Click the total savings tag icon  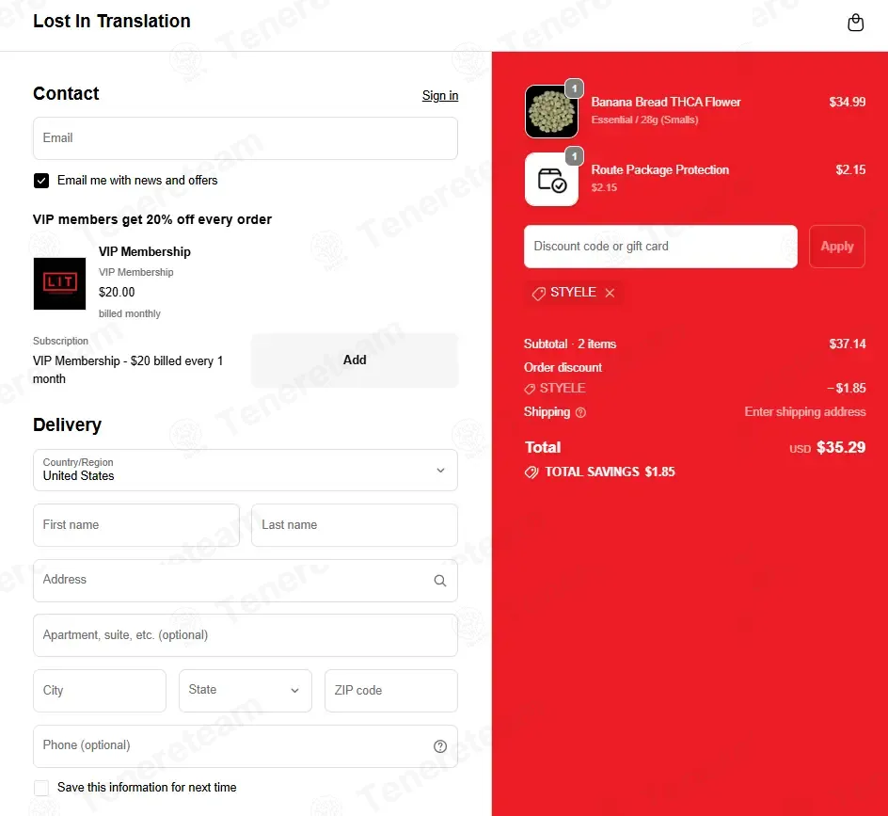pyautogui.click(x=531, y=472)
